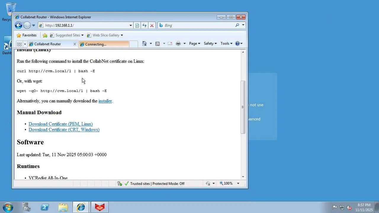379x213 pixels.
Task: Click the taskbar clock showing 8:57 PM
Action: 364,207
